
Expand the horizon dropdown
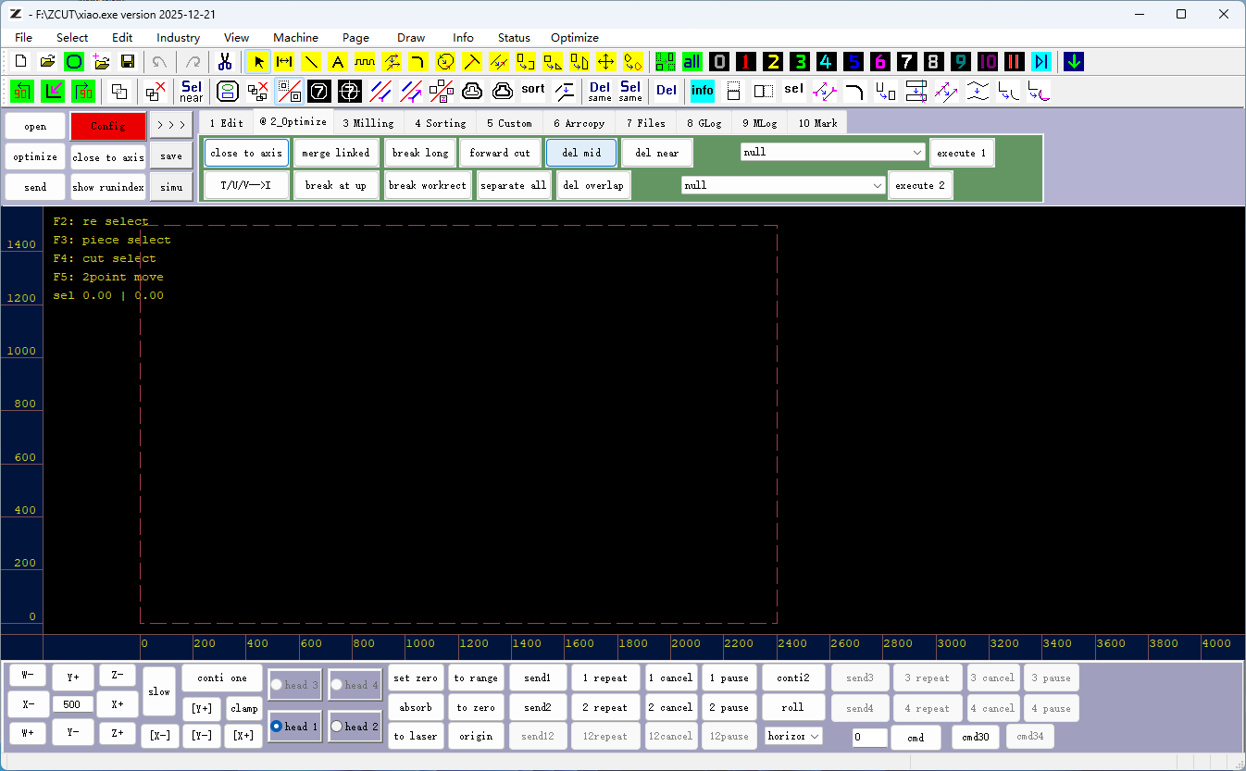pos(793,737)
